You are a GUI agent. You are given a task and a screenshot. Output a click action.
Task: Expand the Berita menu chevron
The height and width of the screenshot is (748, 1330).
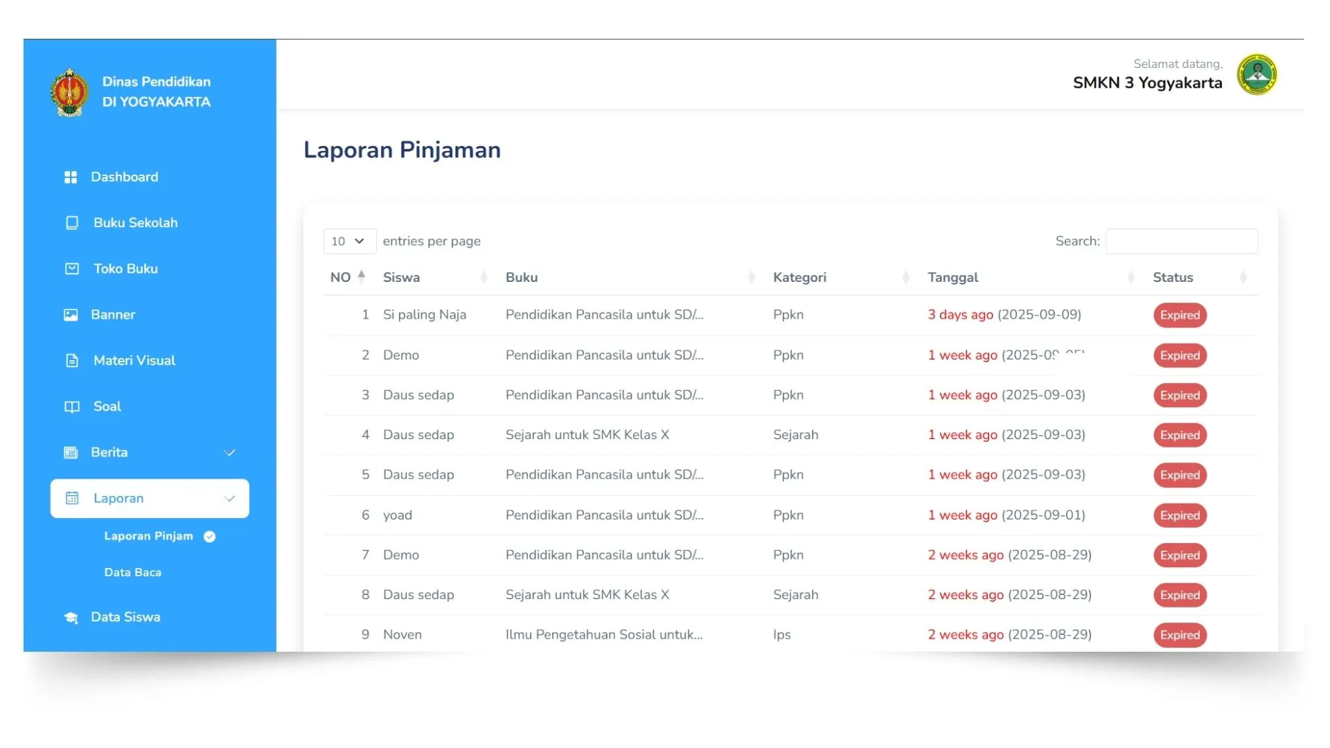click(x=230, y=452)
